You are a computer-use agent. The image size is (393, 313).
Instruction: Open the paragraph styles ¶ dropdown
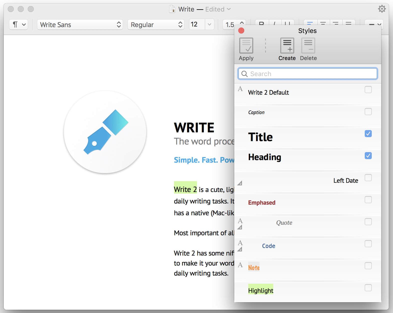pos(18,25)
